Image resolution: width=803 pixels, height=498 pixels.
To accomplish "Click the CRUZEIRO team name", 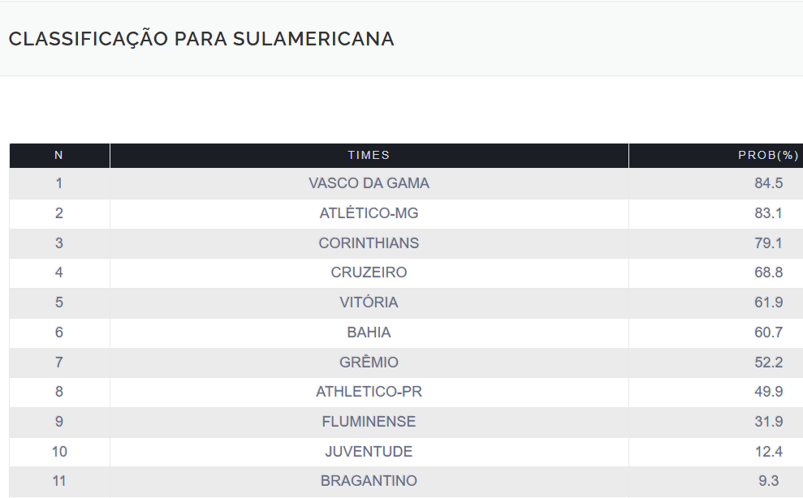I will point(369,273).
